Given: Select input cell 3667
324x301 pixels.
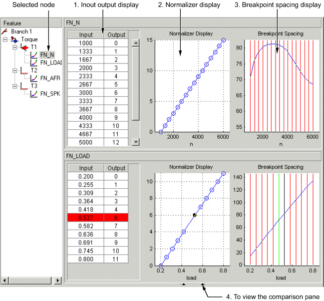Looking at the screenshot, I should [85, 109].
